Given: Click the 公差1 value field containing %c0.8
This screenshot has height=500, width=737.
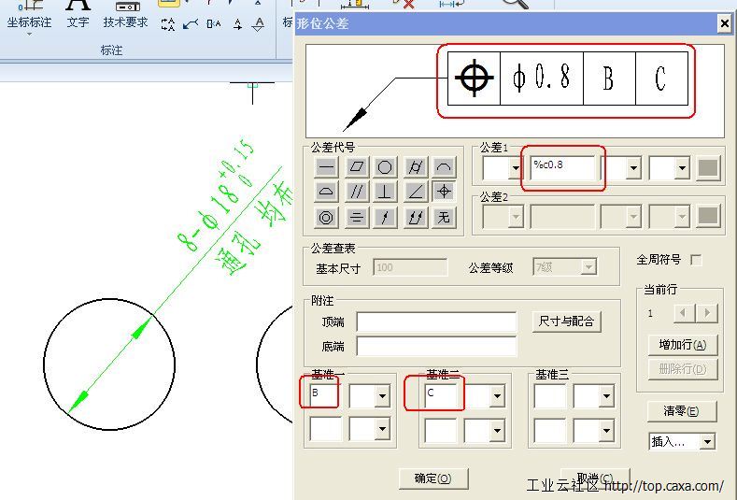Looking at the screenshot, I should pos(562,168).
